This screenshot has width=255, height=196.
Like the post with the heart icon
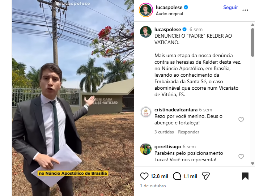(144, 176)
